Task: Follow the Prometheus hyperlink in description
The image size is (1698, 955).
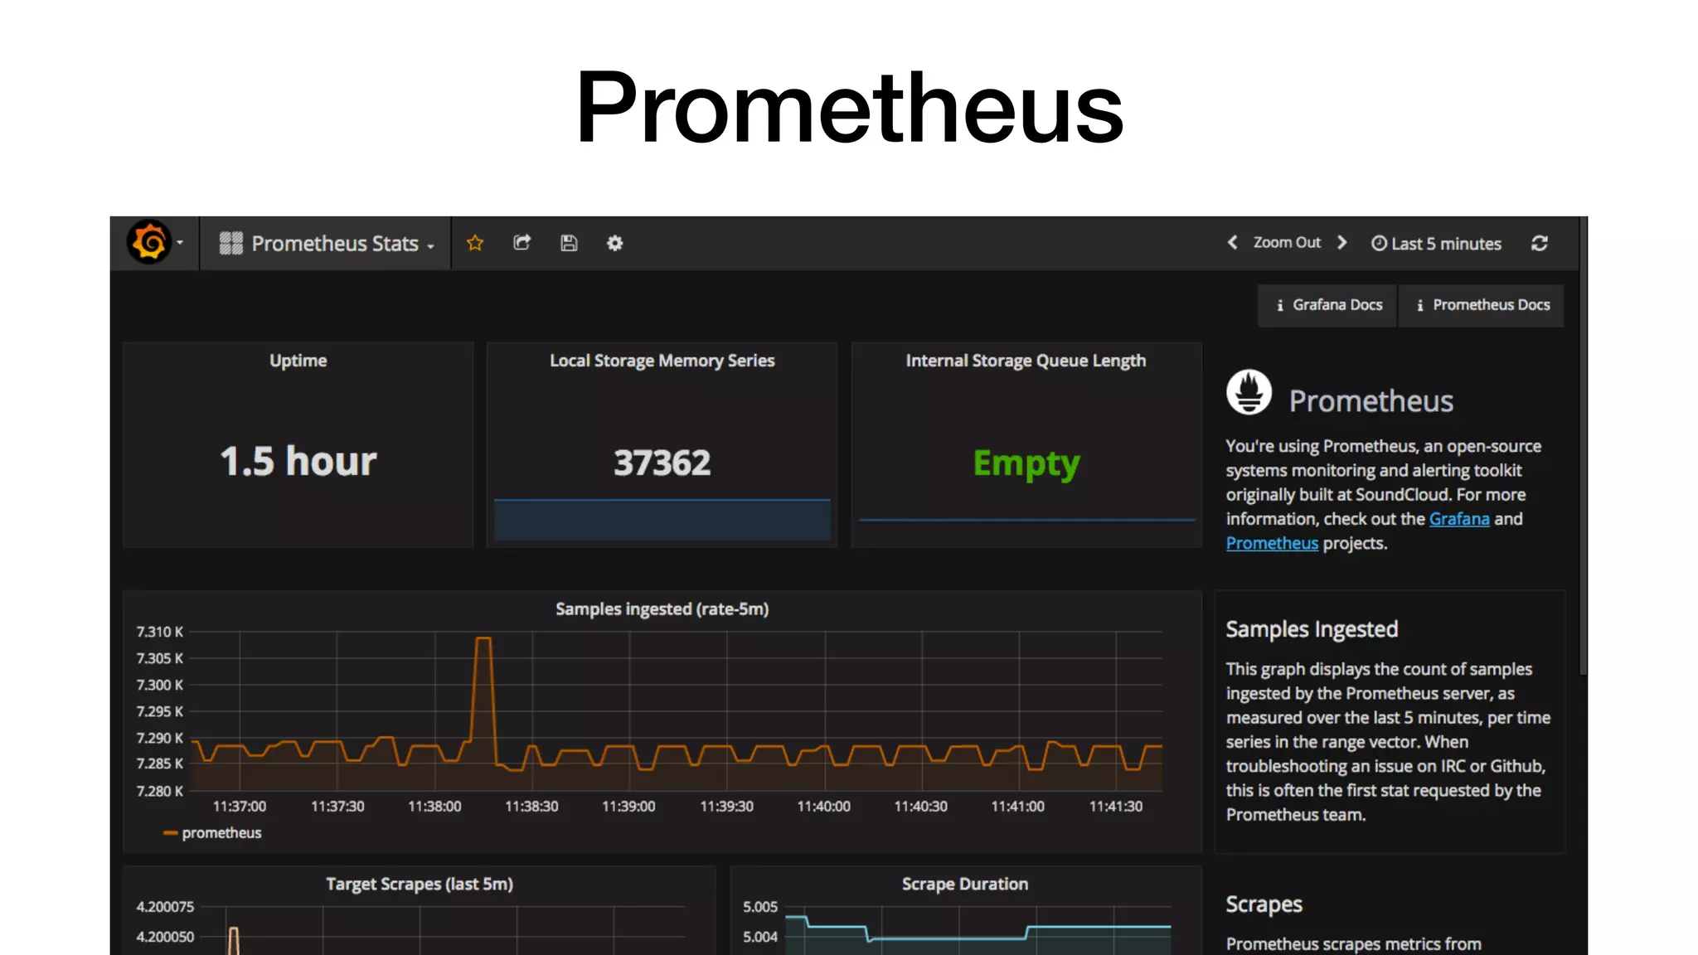Action: tap(1271, 543)
